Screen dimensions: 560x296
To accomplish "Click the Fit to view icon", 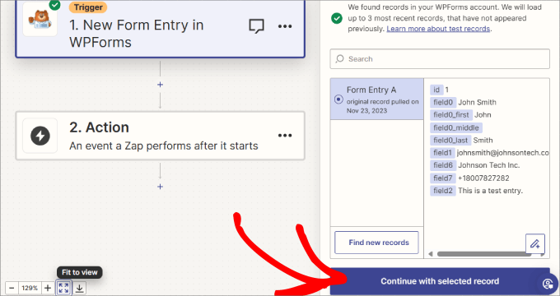I will coord(63,288).
